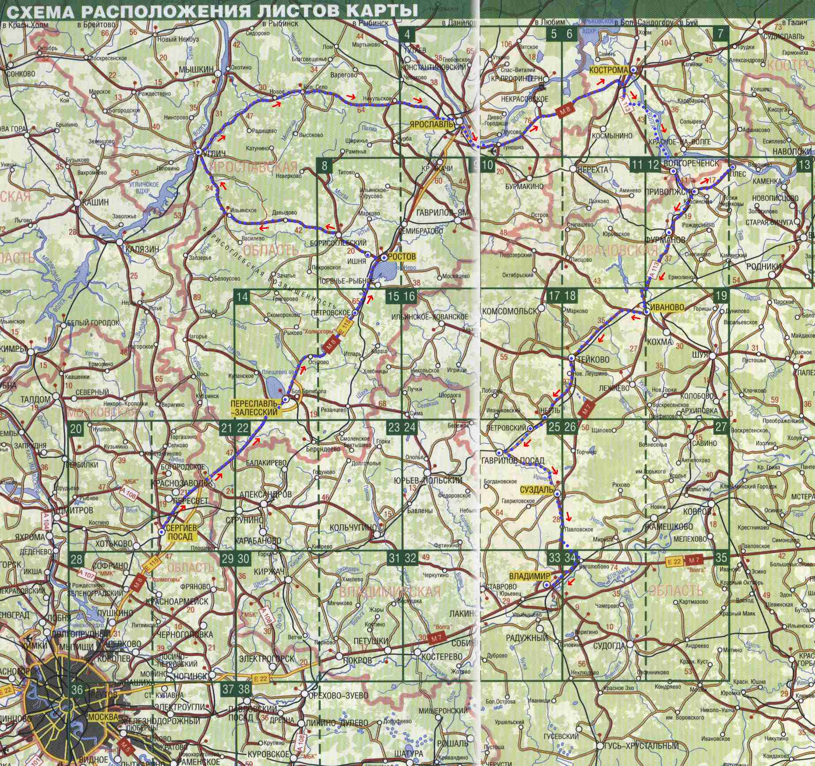Click the sheet number 27 box

(720, 427)
